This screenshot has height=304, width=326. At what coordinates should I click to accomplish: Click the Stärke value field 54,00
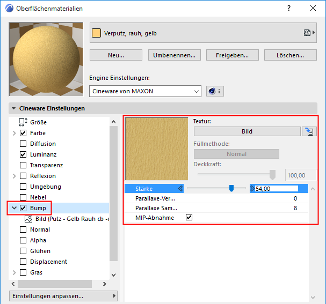point(277,189)
